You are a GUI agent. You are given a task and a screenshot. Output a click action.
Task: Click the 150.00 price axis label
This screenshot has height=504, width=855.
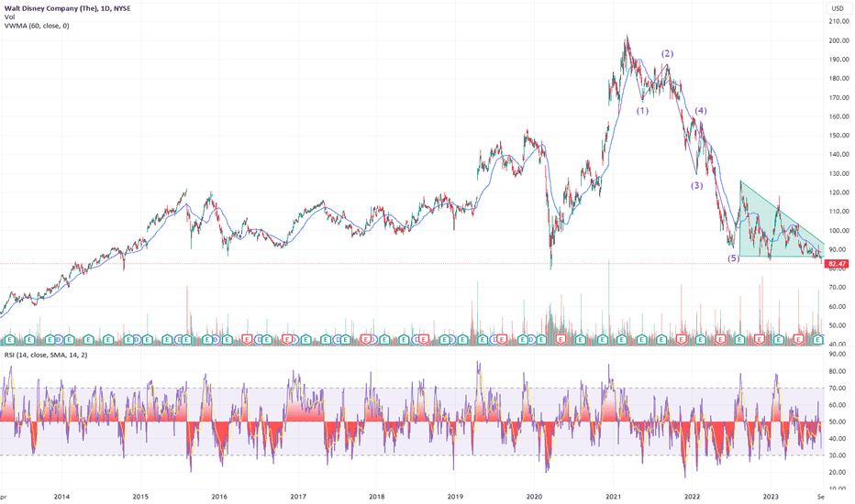[838, 135]
